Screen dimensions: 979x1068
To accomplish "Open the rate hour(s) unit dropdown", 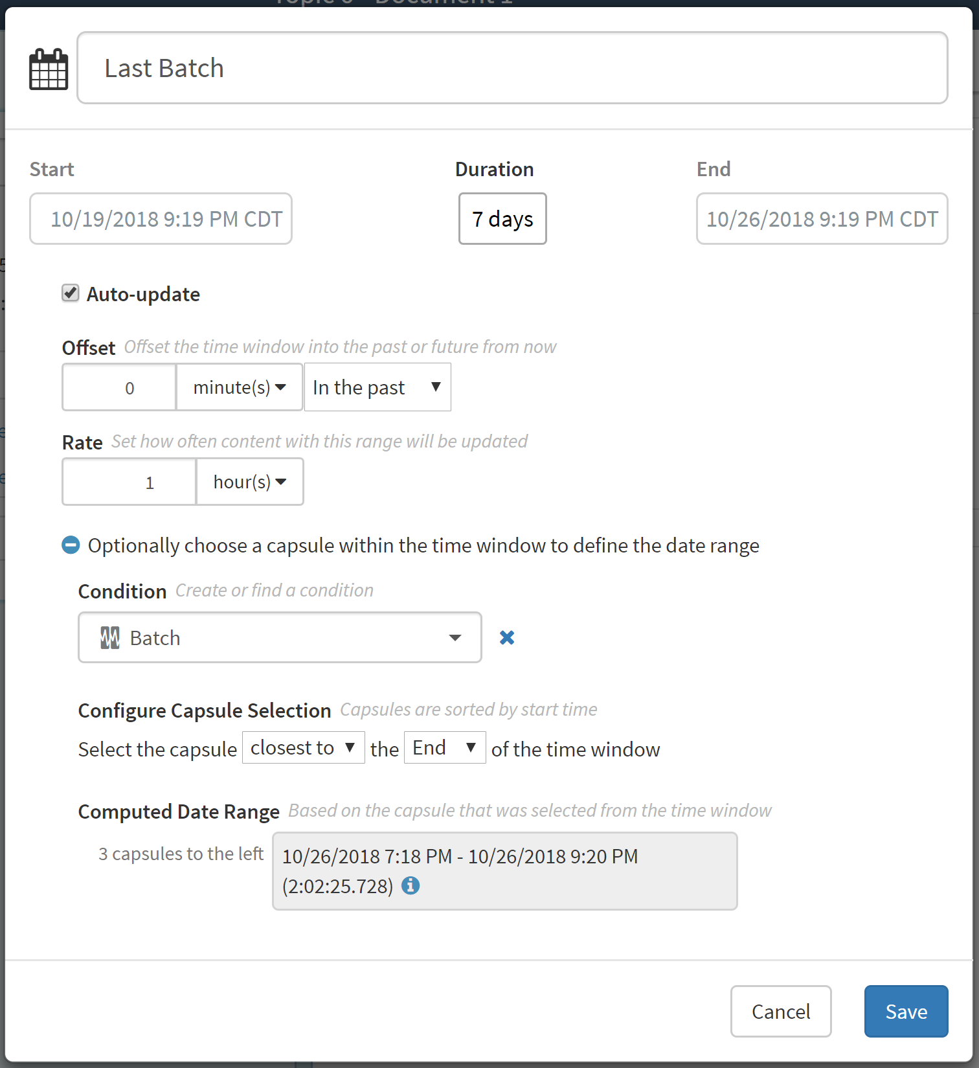I will coord(249,482).
